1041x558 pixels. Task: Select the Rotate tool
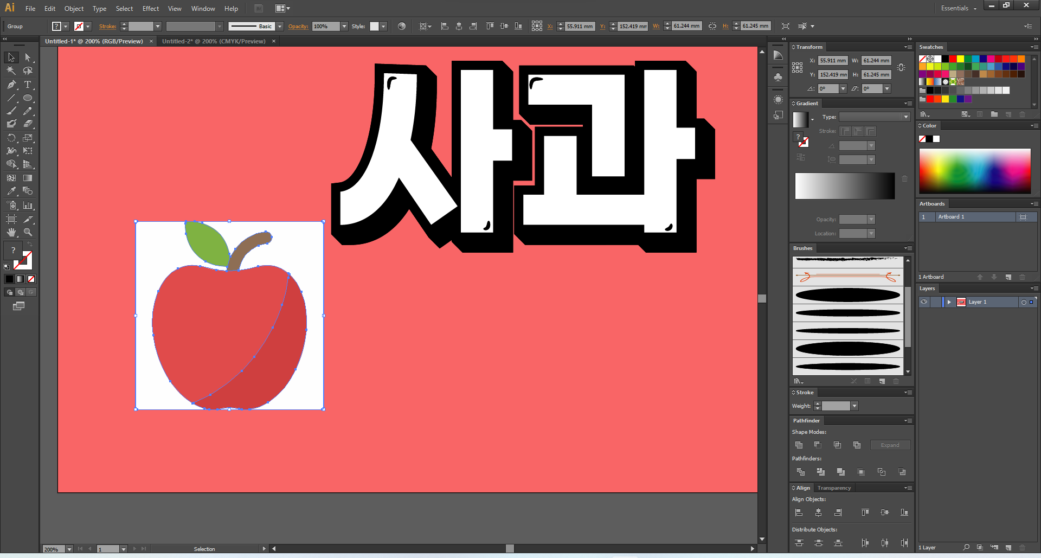[x=11, y=138]
